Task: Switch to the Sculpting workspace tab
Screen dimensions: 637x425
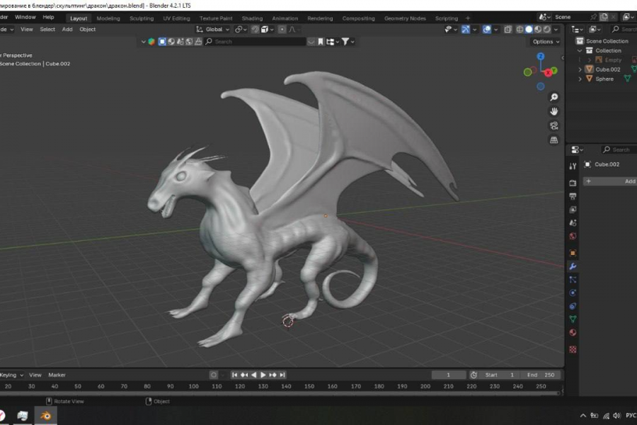Action: pyautogui.click(x=142, y=18)
